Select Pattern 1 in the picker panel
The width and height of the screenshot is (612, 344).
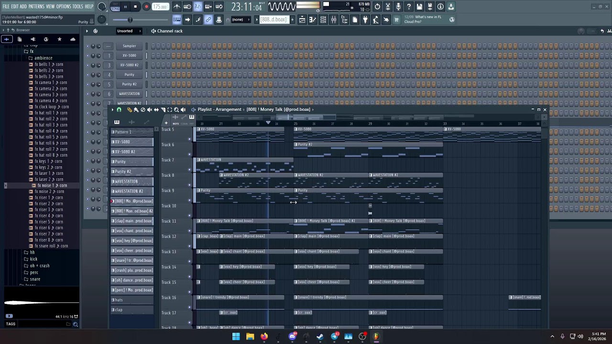132,132
